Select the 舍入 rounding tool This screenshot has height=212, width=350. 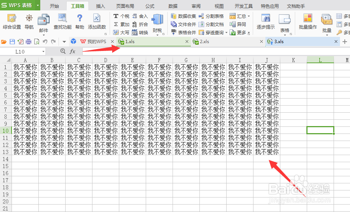[x=140, y=16]
